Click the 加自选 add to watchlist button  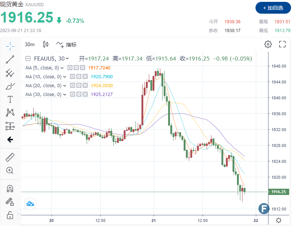click(272, 8)
